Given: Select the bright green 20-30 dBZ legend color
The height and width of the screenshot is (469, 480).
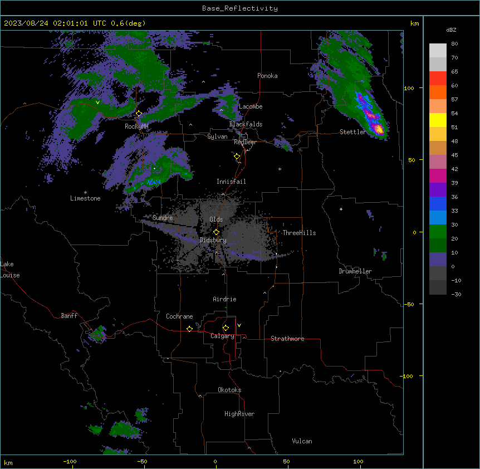Looking at the screenshot, I should pyautogui.click(x=438, y=232).
